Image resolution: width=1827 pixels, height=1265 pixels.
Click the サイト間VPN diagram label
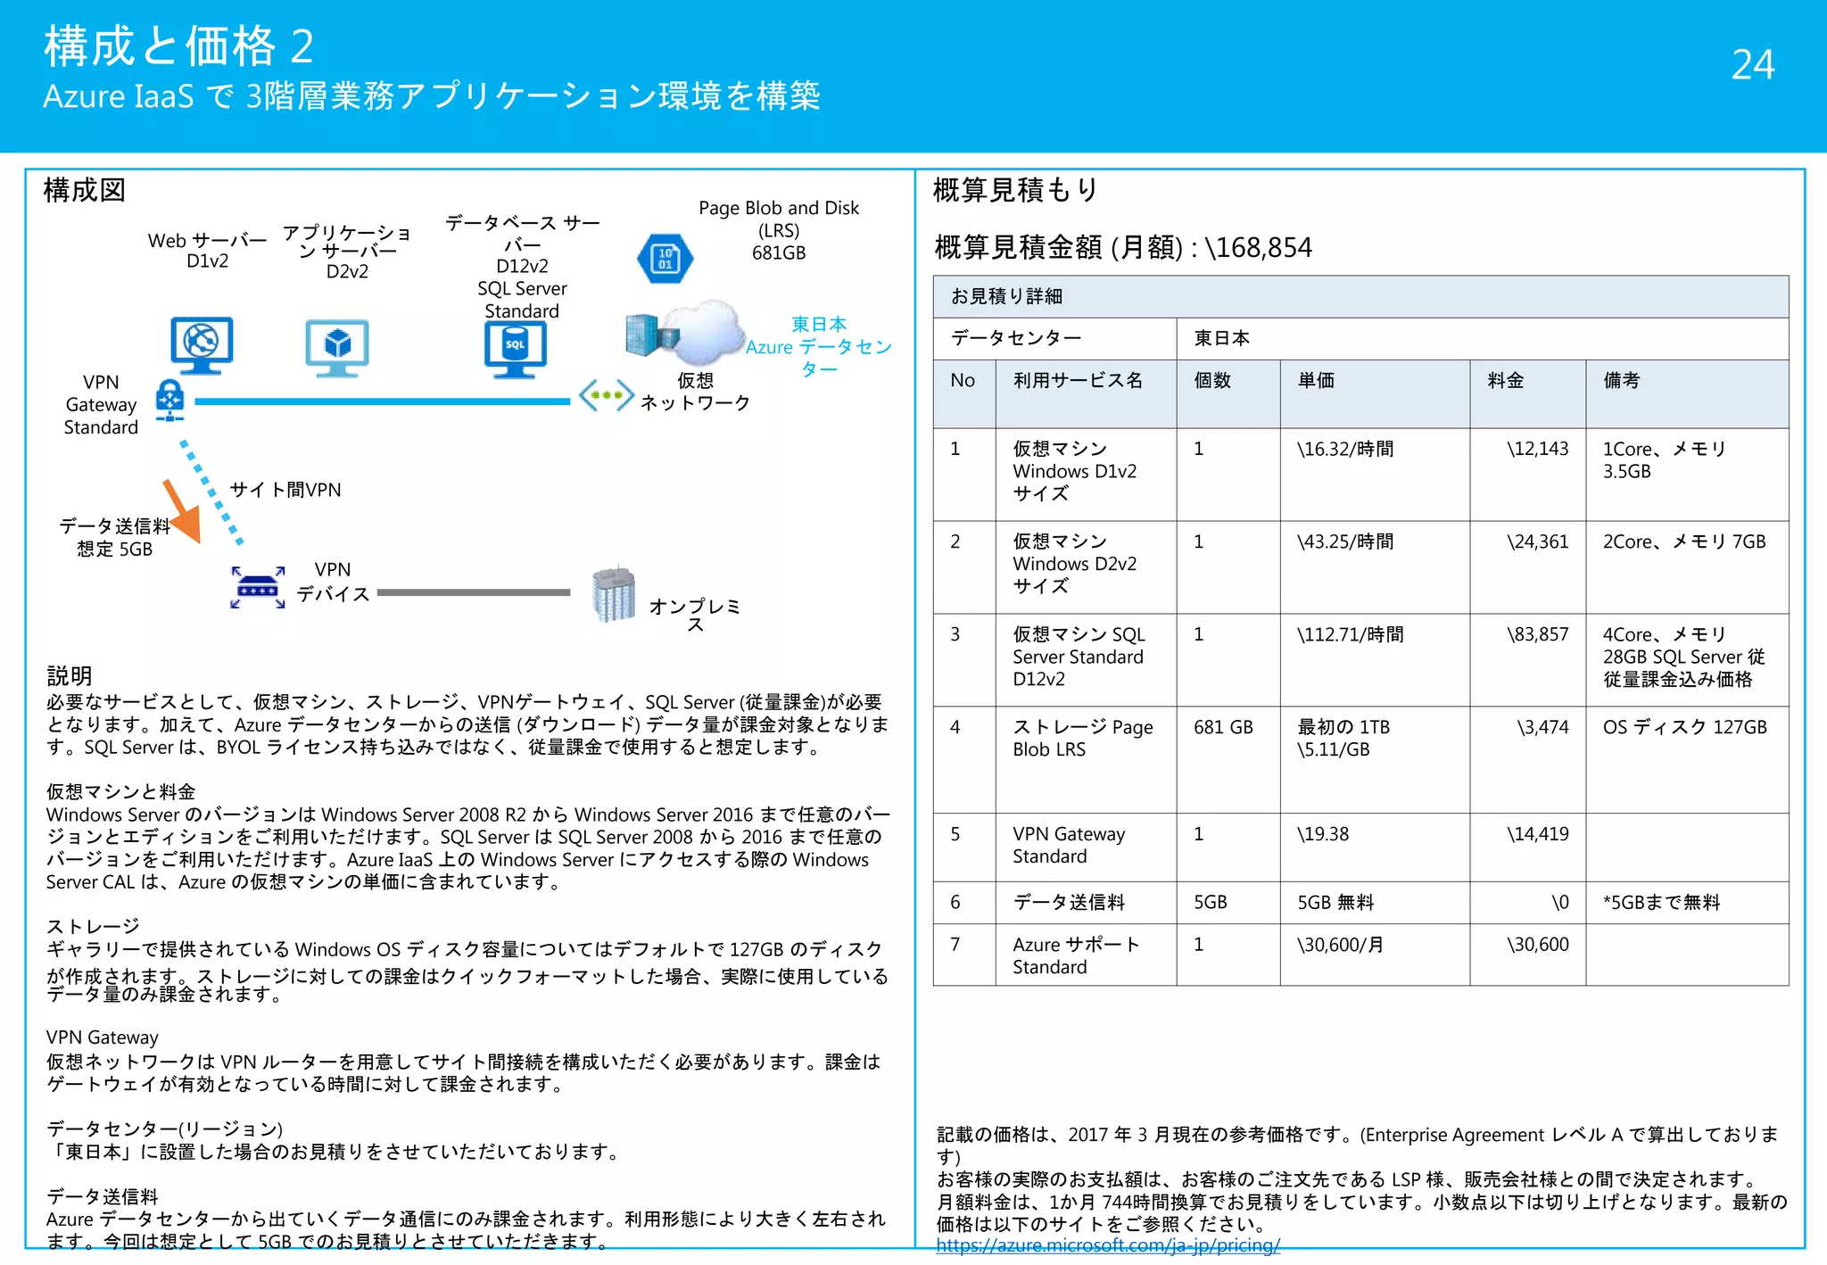pyautogui.click(x=285, y=490)
